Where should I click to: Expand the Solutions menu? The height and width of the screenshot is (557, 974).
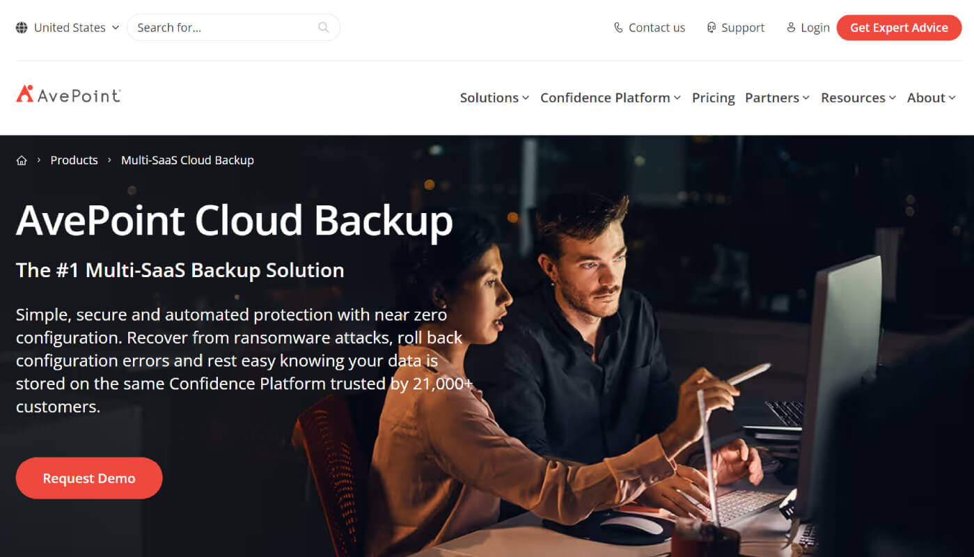tap(494, 97)
